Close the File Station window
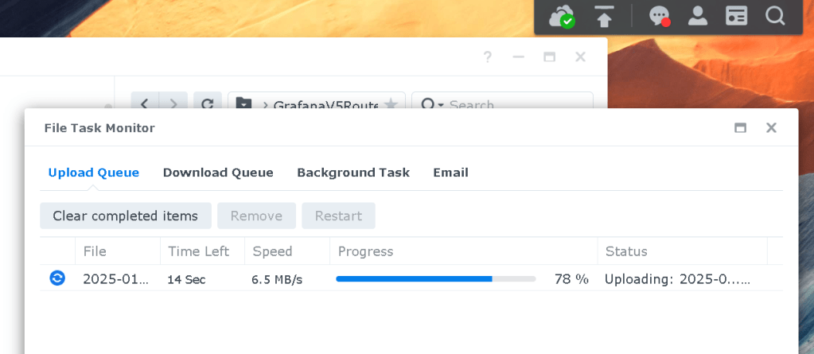 pos(580,57)
